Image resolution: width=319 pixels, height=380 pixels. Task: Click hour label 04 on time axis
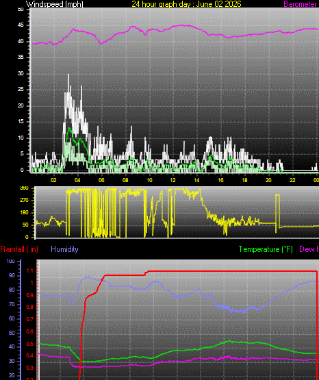77,180
